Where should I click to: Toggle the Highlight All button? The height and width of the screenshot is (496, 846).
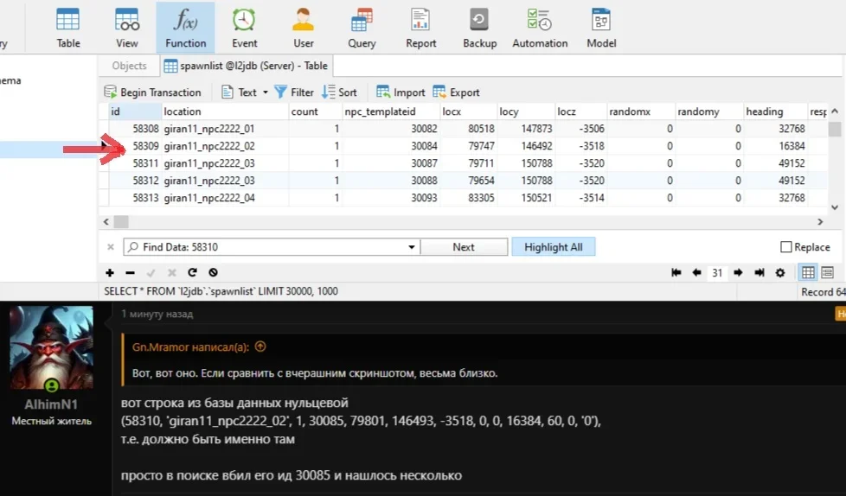pyautogui.click(x=554, y=247)
